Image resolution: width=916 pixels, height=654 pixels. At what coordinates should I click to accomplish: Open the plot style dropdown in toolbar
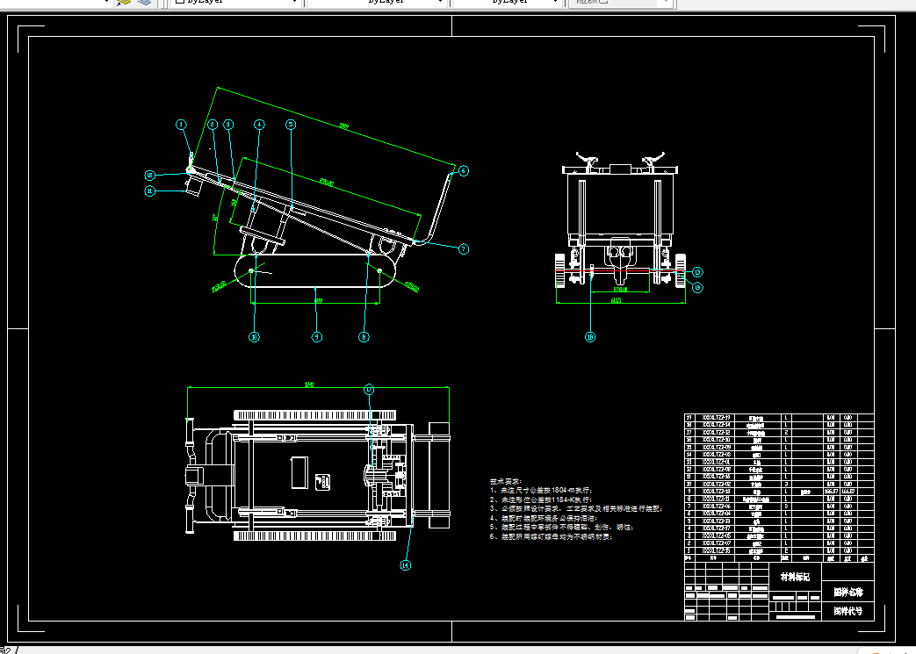(620, 3)
